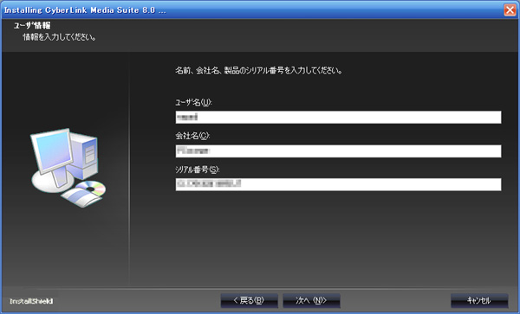Activate the シリアル番号 (serial number) field
The width and height of the screenshot is (520, 314).
(338, 184)
